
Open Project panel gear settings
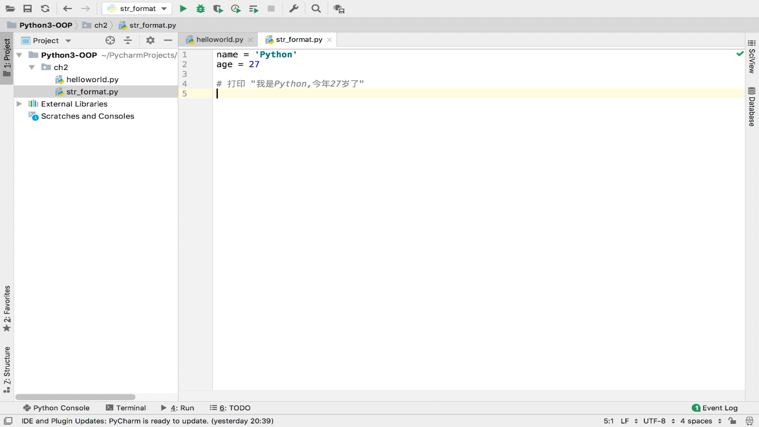point(150,40)
